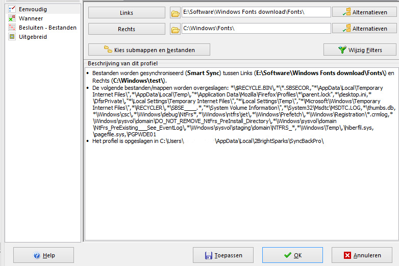Click Wijzig Filters button
Viewport: 399px width, 266px height.
[x=360, y=50]
